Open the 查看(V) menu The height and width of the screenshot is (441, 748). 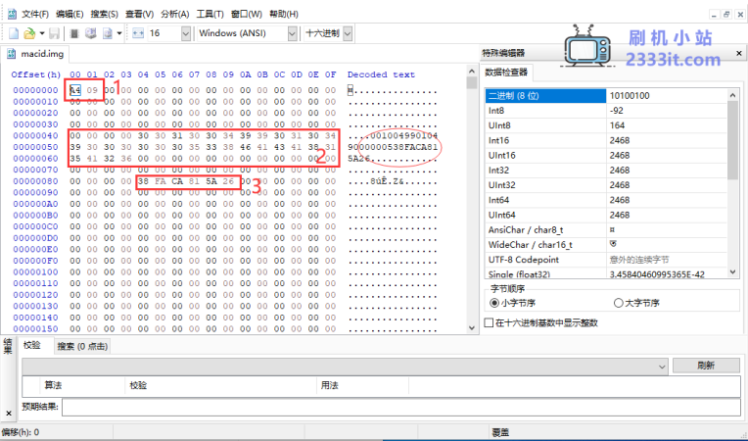click(x=139, y=14)
